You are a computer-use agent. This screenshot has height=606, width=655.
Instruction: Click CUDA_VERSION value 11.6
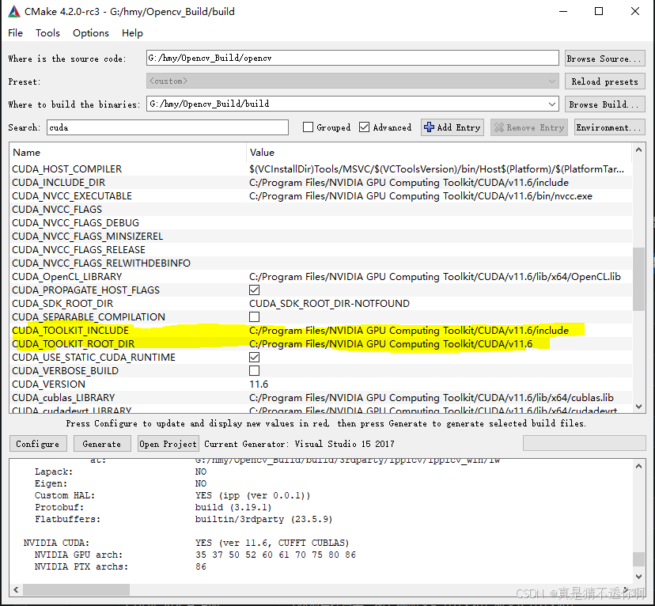pos(259,384)
